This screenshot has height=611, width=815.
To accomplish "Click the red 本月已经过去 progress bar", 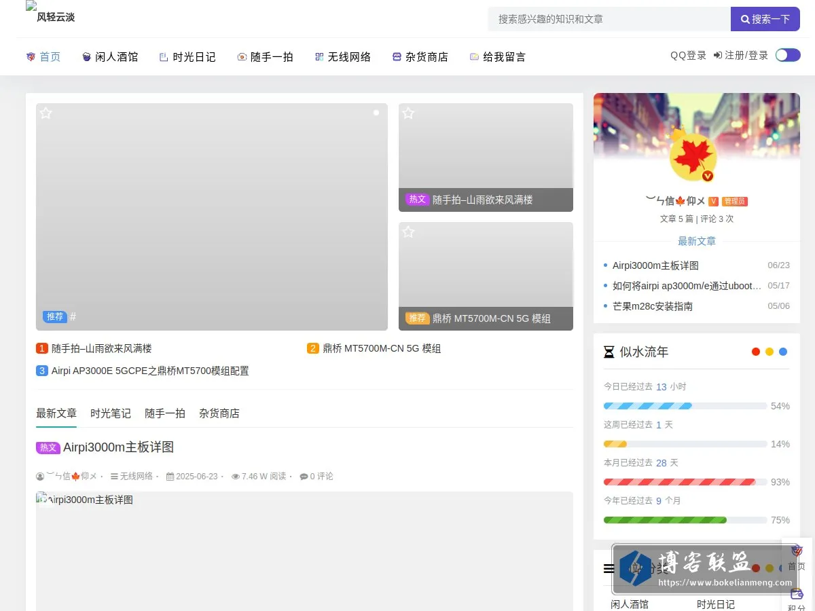I will [680, 482].
